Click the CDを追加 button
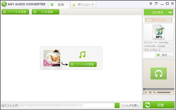This screenshot has width=176, height=110. [x=45, y=12]
